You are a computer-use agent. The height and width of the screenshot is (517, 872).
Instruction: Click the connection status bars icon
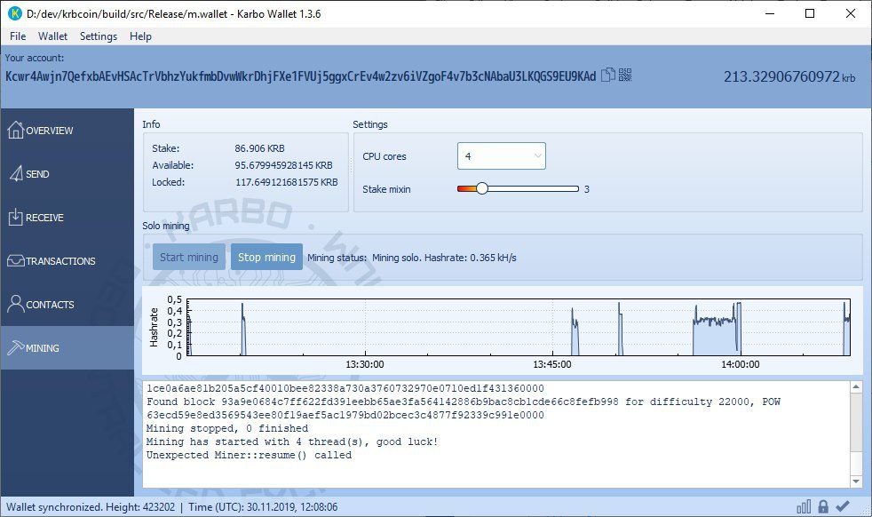click(x=804, y=506)
